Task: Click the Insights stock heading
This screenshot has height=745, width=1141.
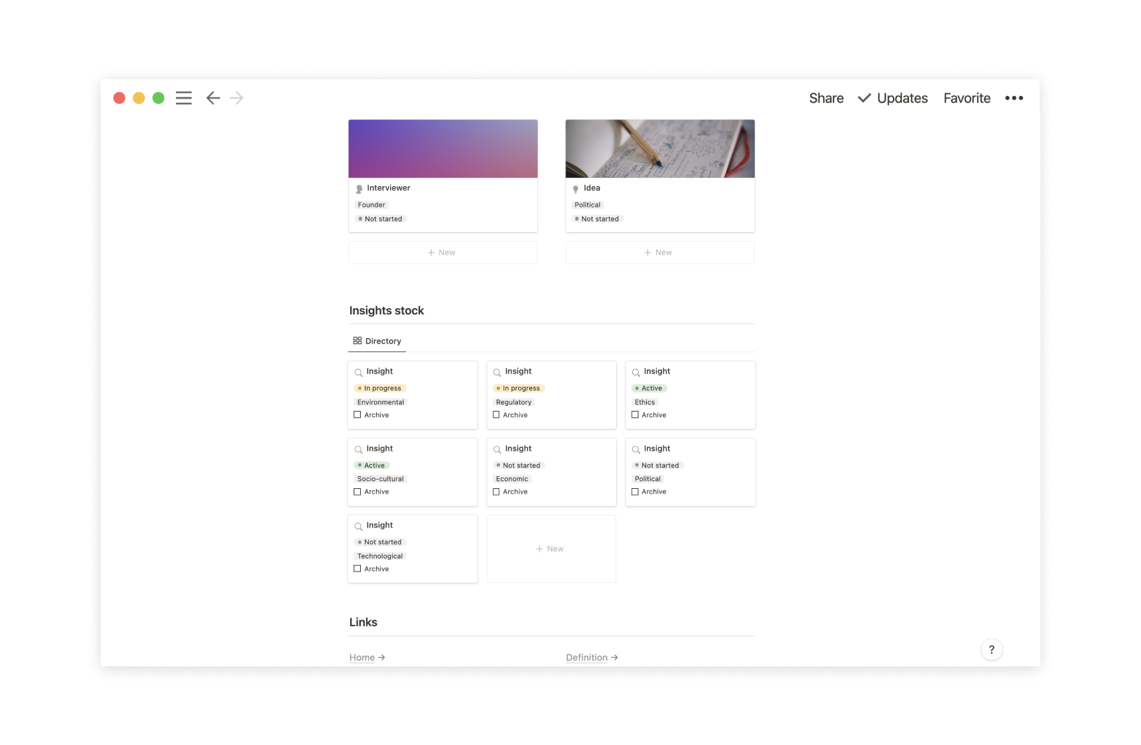Action: [x=387, y=311]
